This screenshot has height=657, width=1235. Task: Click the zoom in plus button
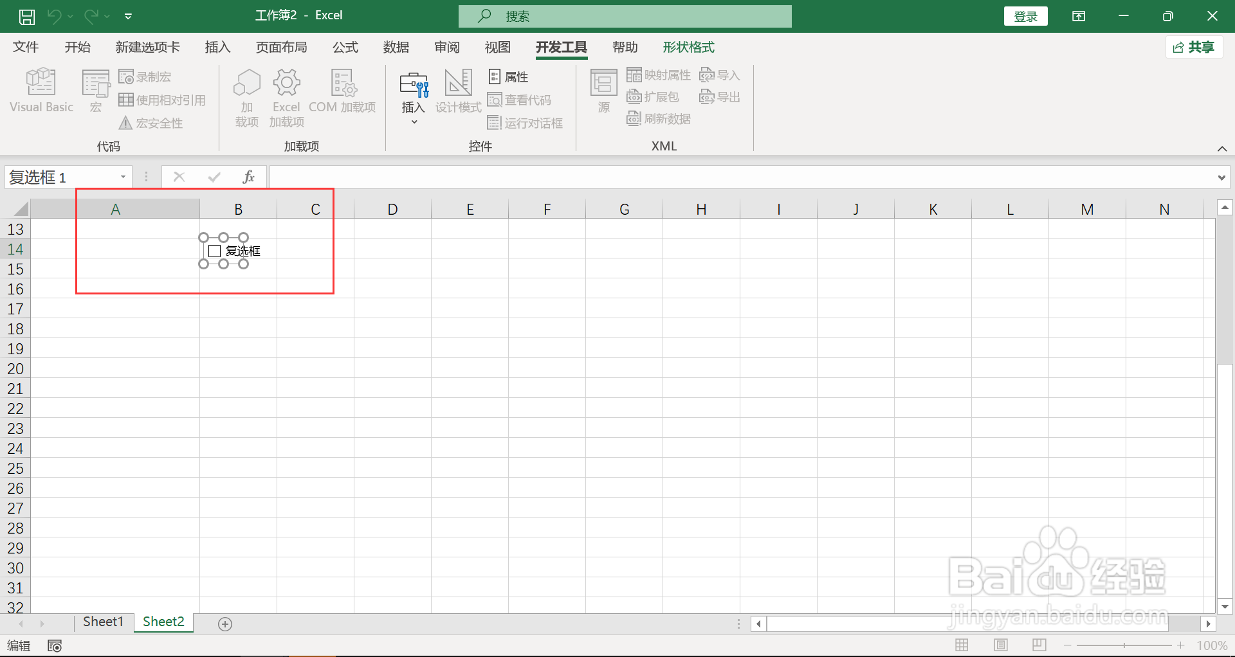[1181, 645]
